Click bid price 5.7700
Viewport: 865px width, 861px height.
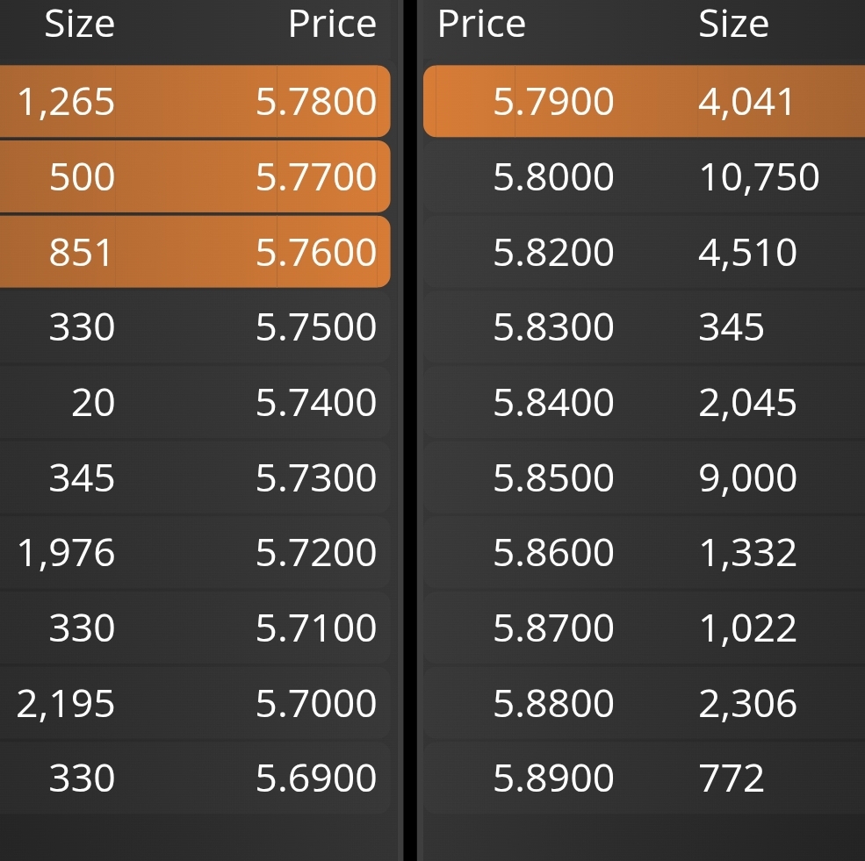(x=316, y=177)
